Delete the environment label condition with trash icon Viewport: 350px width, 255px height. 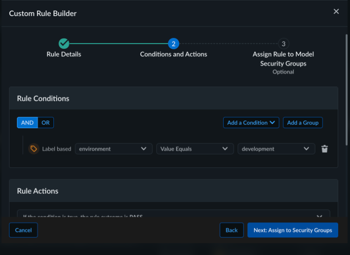tap(324, 149)
